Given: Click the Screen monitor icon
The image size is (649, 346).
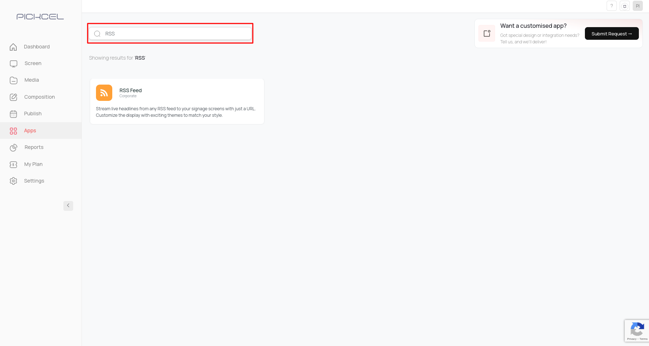Looking at the screenshot, I should pyautogui.click(x=13, y=63).
